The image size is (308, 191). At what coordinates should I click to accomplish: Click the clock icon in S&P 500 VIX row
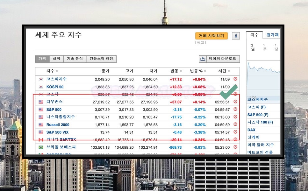(235, 132)
